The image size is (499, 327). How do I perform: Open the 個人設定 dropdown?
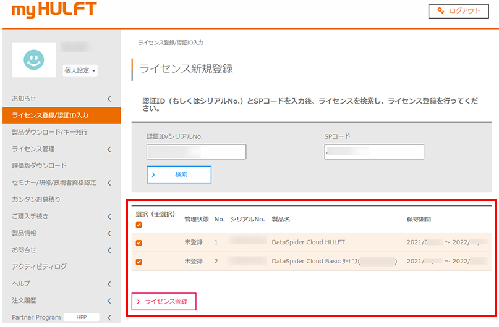(x=80, y=71)
